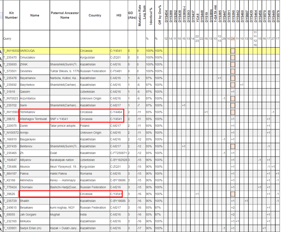Screen dimensions: 282x232
Task: Select the name Baiyrbekov
Action: point(27,85)
